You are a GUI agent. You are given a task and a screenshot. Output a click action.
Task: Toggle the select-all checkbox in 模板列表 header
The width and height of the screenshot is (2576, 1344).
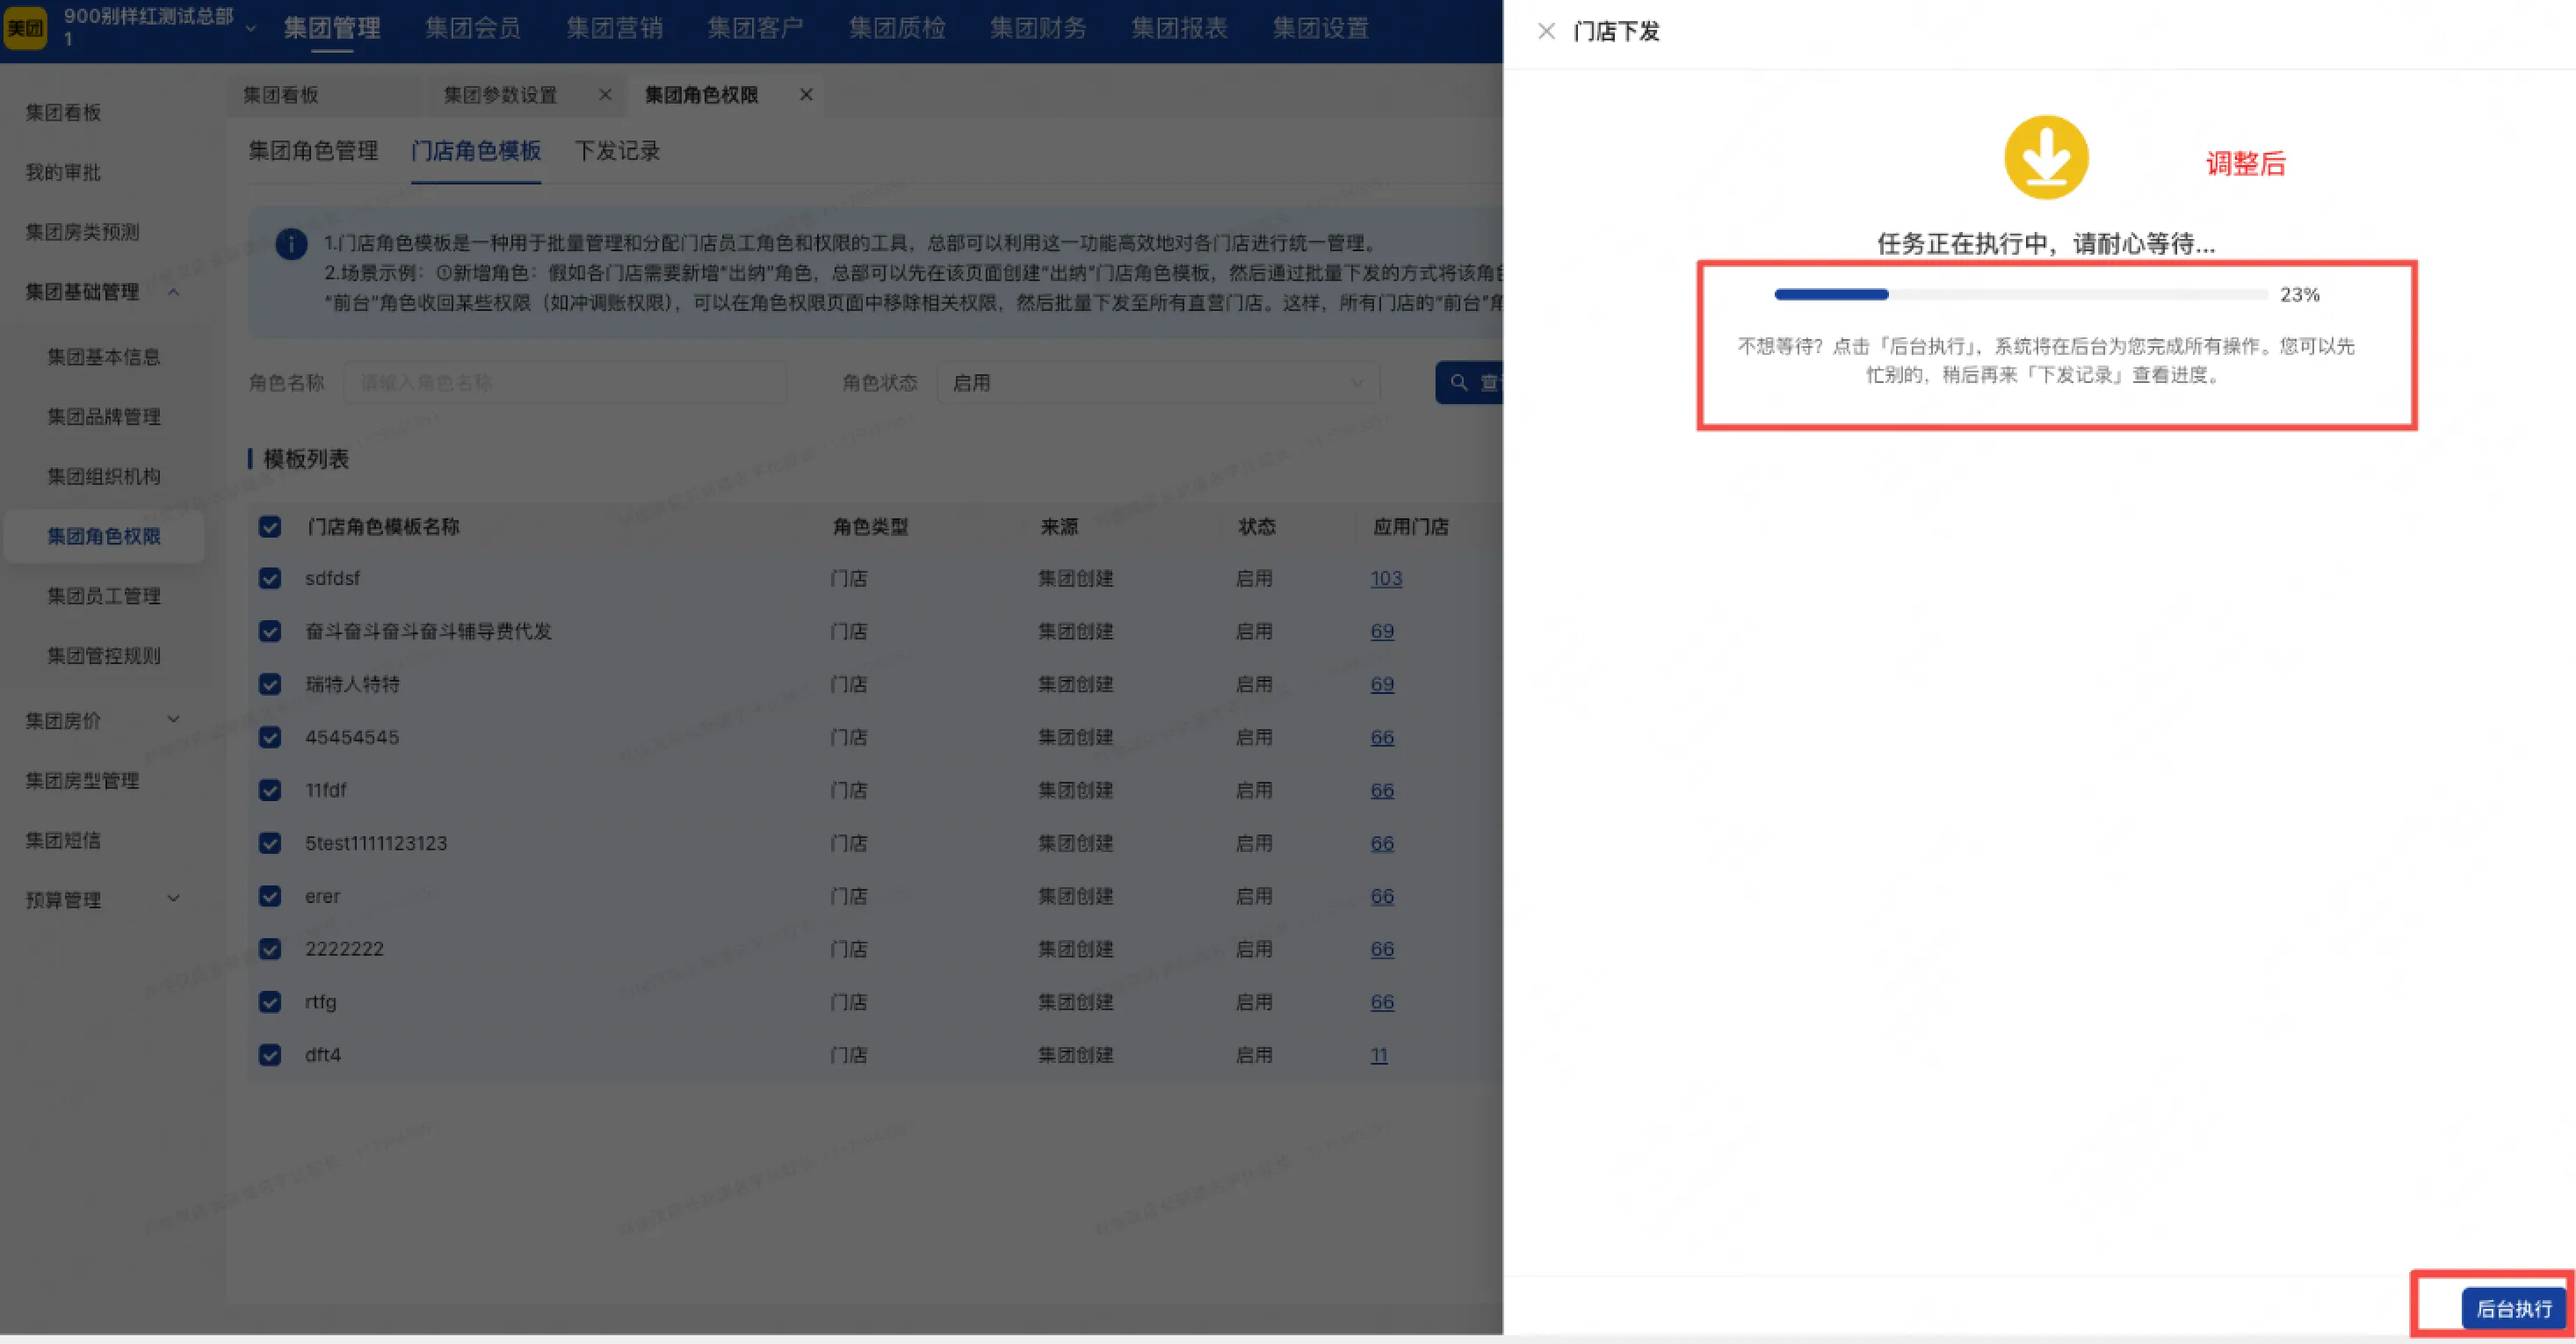(269, 526)
